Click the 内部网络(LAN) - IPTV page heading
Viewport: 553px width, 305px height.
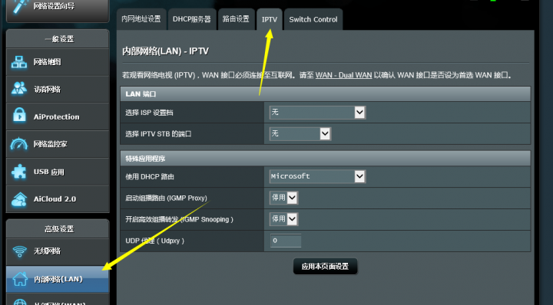[x=165, y=51]
